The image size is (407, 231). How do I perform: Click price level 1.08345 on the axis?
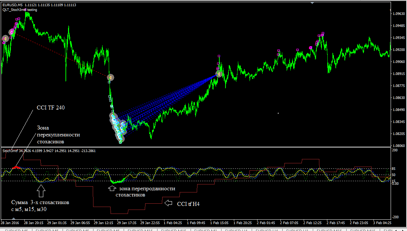(x=399, y=122)
